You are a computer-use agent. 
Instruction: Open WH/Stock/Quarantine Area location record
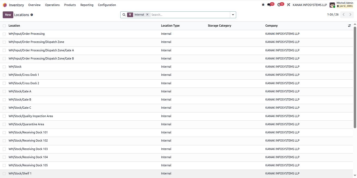click(26, 124)
